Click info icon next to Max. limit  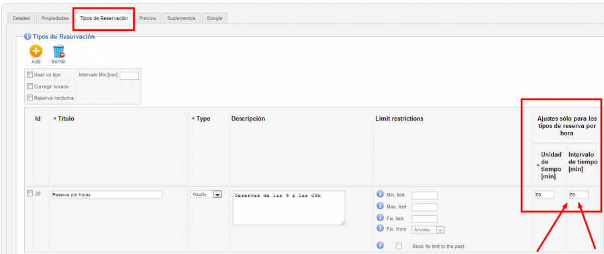click(x=380, y=206)
